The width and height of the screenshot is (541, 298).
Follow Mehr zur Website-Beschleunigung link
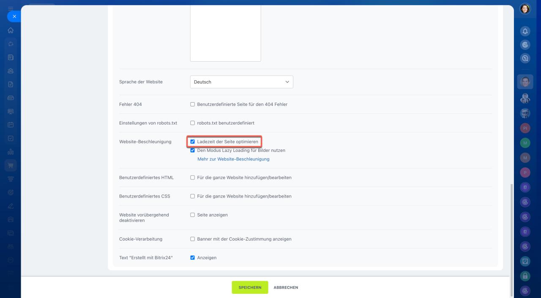click(x=233, y=159)
